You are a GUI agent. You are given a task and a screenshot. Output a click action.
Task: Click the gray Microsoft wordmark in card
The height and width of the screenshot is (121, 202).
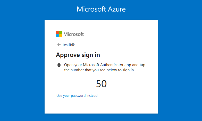click(x=73, y=34)
